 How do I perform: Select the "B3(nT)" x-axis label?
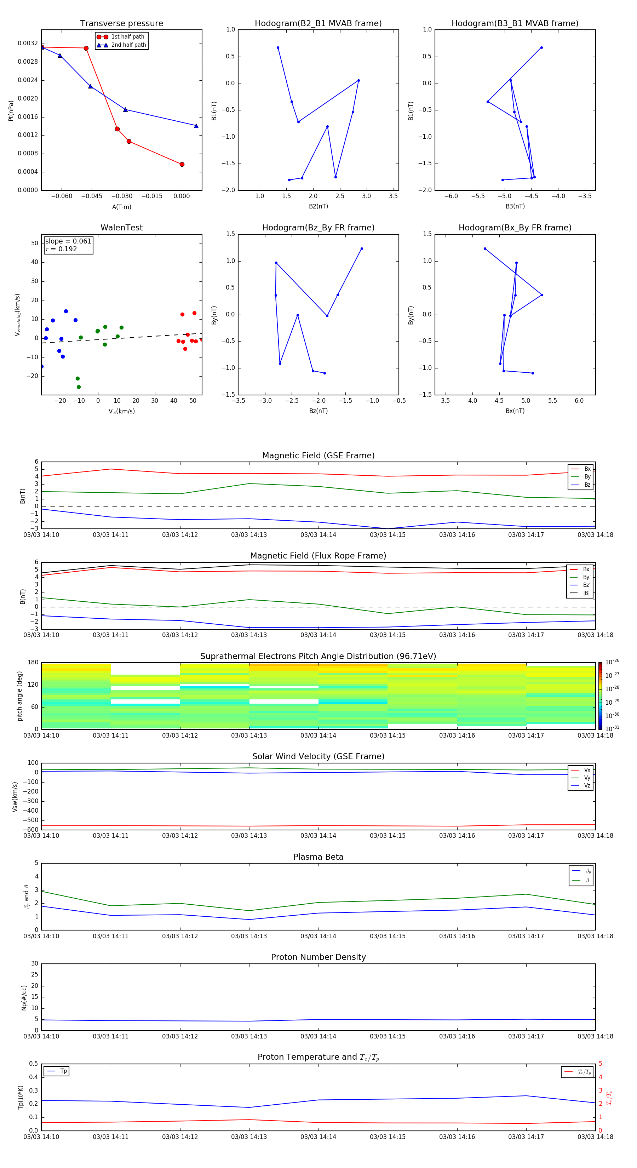click(515, 206)
